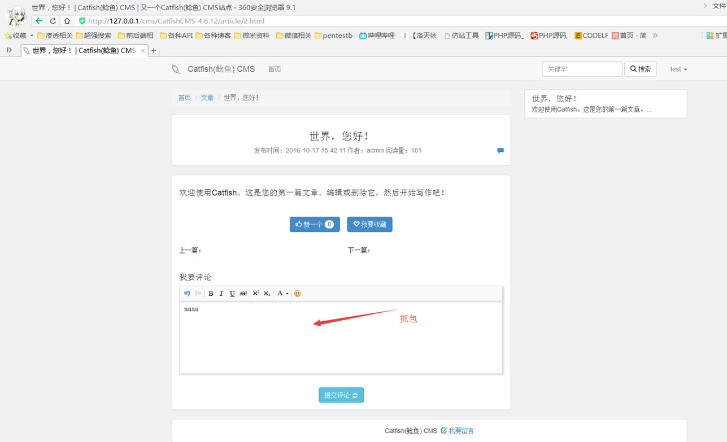This screenshot has height=442, width=727.
Task: Click the 赞一个 like button
Action: 315,224
